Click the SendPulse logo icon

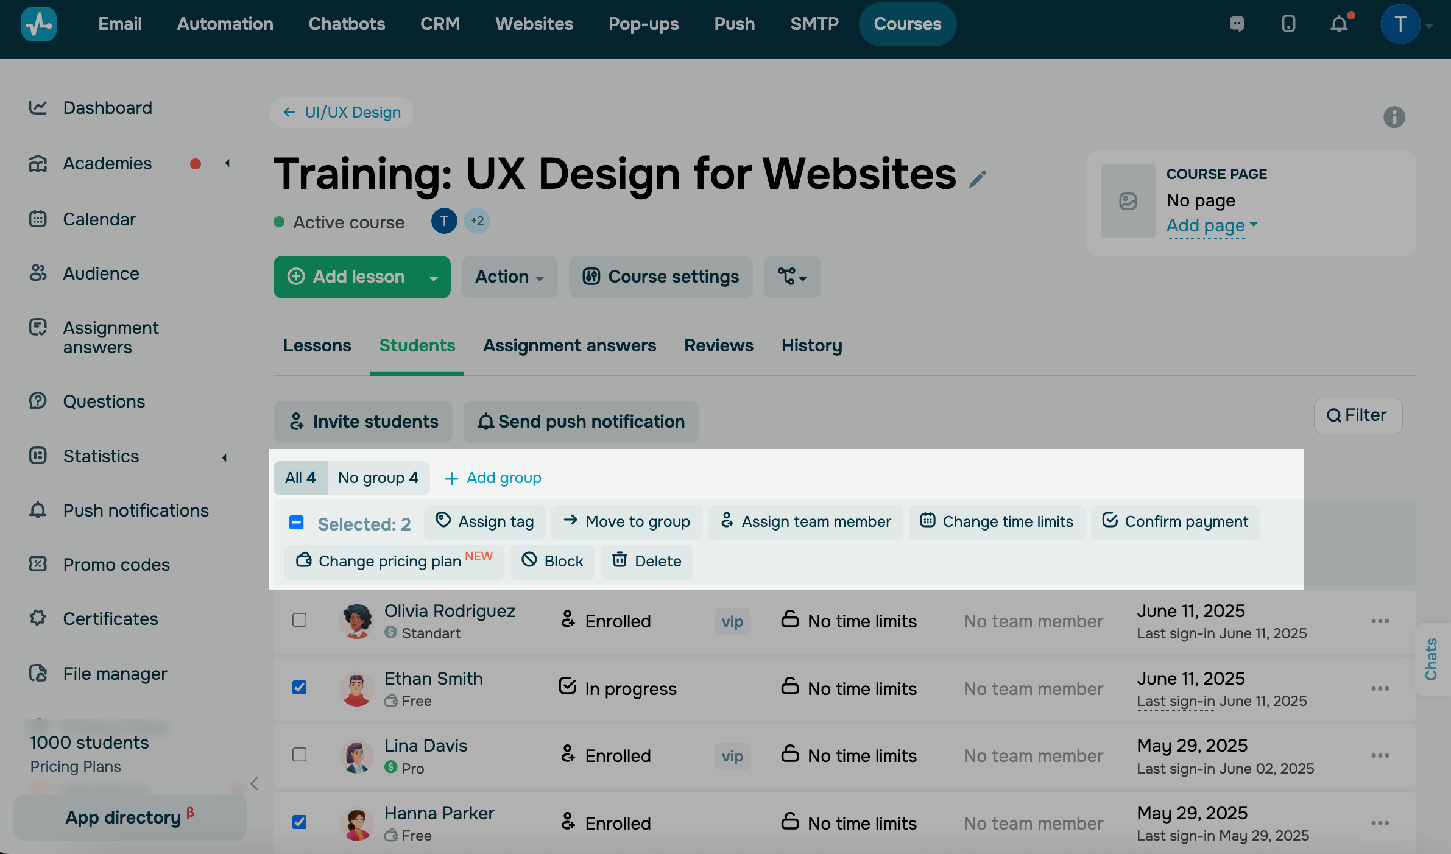[x=39, y=24]
